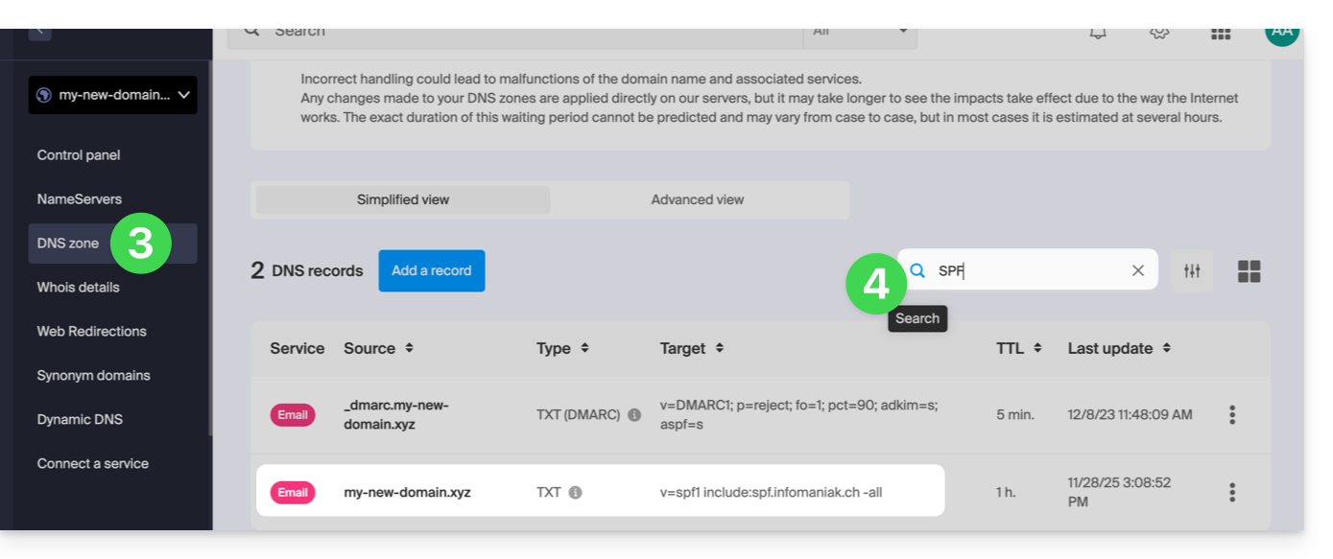Switch to grid layout view icon
Viewport: 1333px width, 559px height.
click(1249, 271)
